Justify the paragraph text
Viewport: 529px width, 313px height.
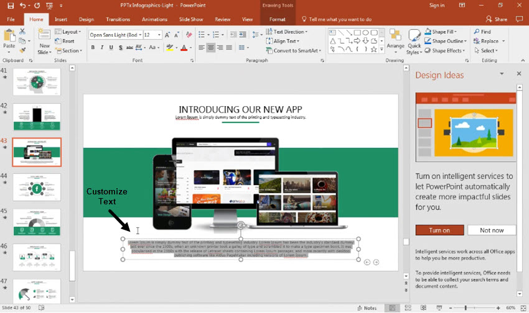pos(229,47)
